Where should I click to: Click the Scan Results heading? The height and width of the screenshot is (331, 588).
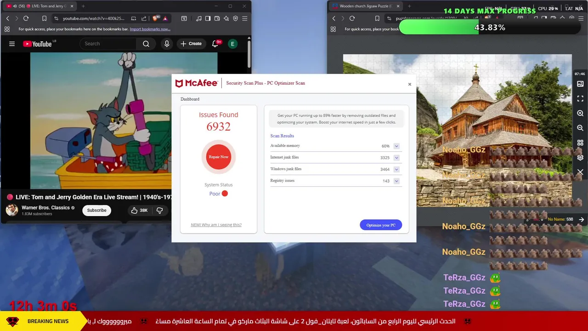282,136
